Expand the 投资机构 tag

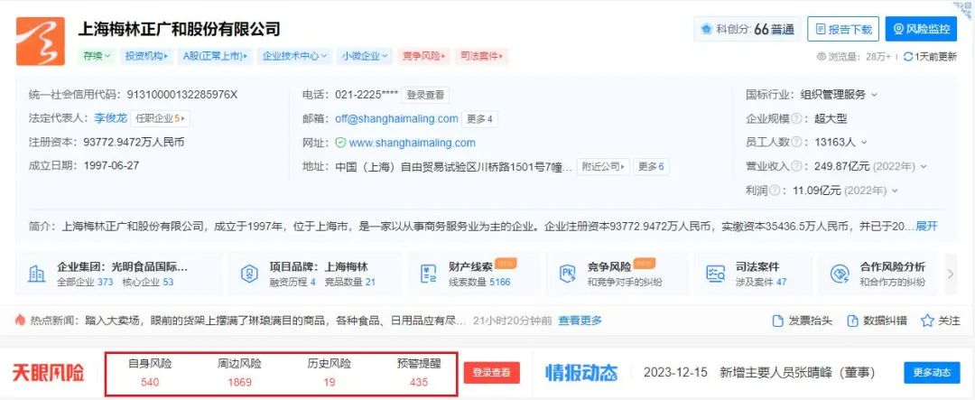point(146,56)
